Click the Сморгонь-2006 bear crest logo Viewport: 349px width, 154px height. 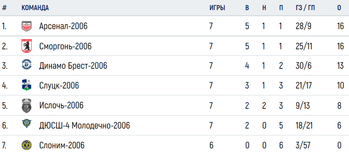pos(26,46)
